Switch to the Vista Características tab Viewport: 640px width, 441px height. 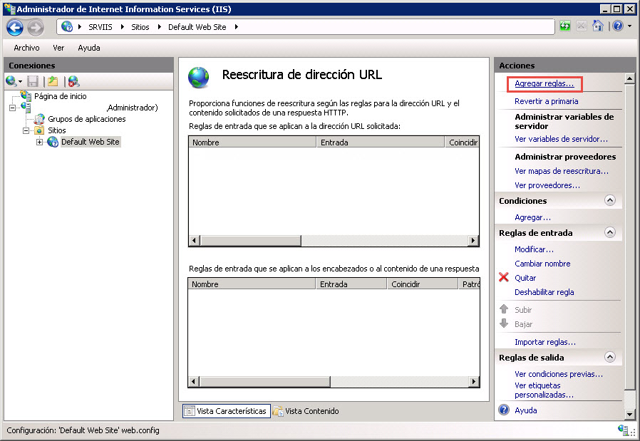(227, 411)
